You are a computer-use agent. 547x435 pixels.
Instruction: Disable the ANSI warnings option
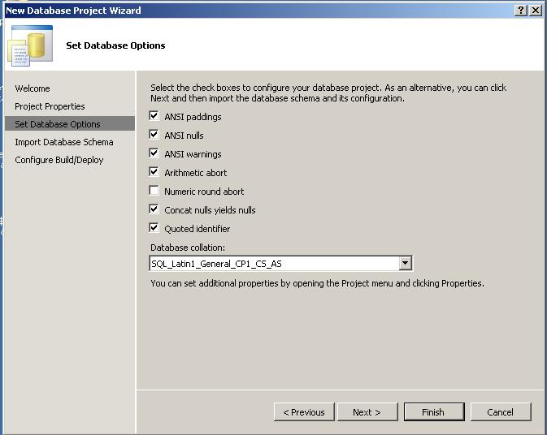154,153
